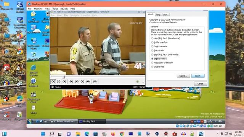Image resolution: width=244 pixels, height=137 pixels.
Task: Open the media player Play menu
Action: pyautogui.click(x=66, y=15)
